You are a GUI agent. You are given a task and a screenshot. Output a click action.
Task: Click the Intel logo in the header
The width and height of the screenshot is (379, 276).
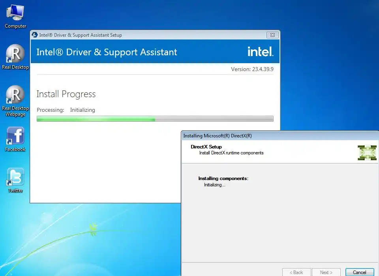260,51
